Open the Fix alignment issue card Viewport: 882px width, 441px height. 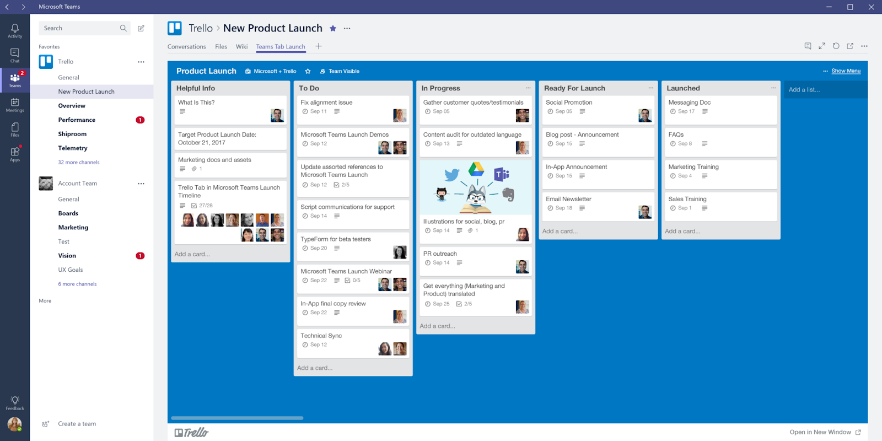353,110
